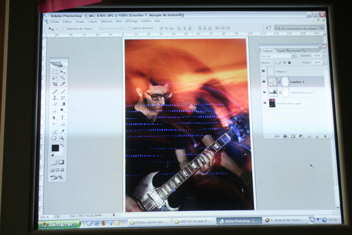The width and height of the screenshot is (352, 235).
Task: Select the Move tool in toolbox
Action: tap(63, 72)
